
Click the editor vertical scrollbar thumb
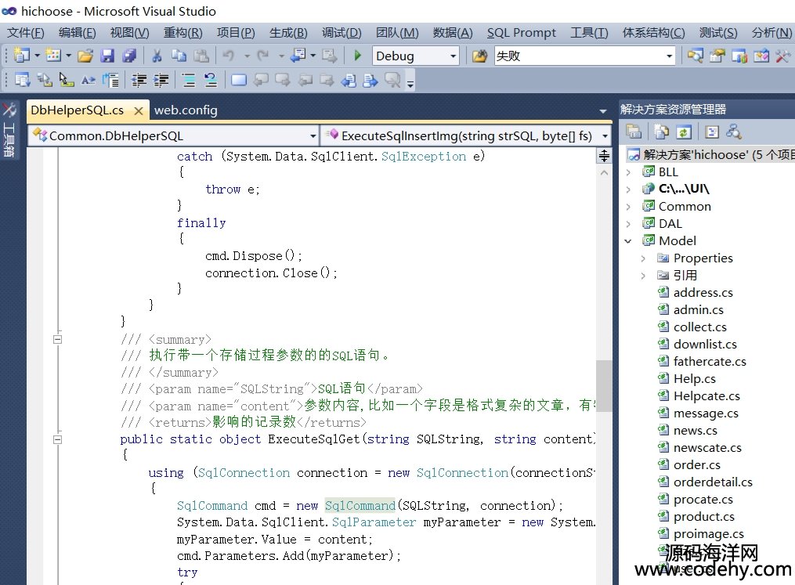click(x=603, y=385)
